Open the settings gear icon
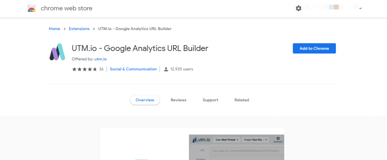Viewport: 387px width, 160px height. click(299, 8)
